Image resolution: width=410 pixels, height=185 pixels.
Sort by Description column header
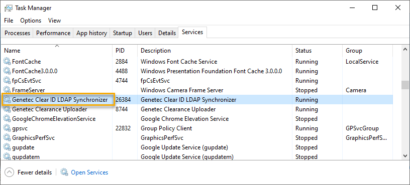[x=215, y=50]
